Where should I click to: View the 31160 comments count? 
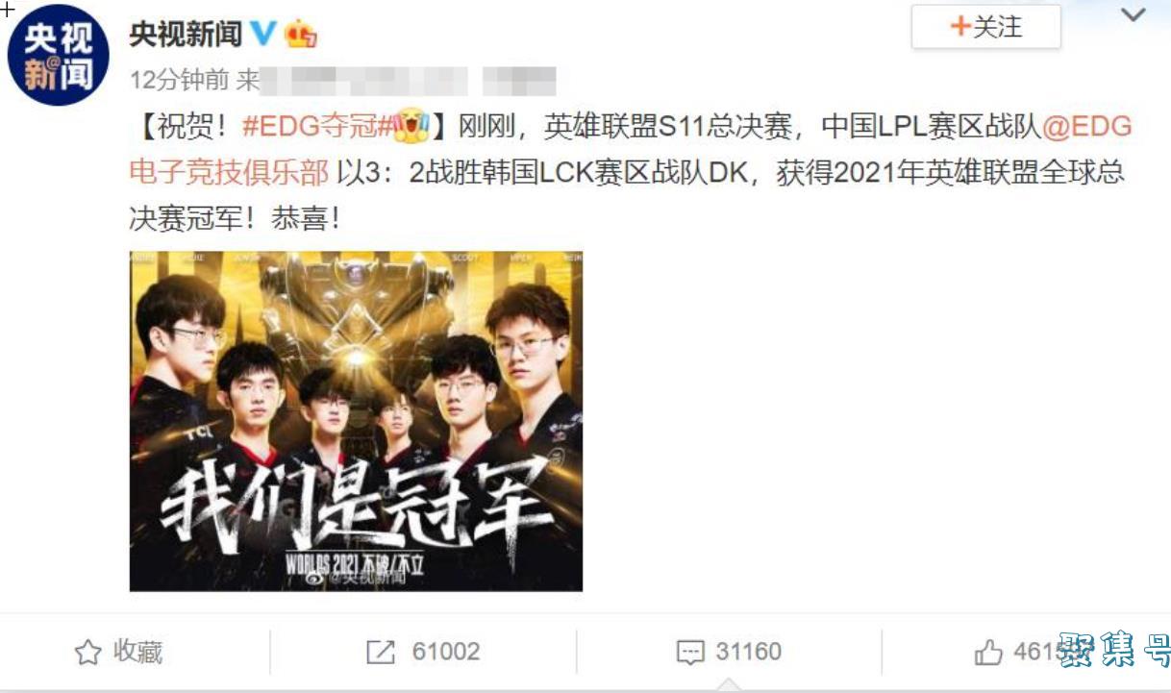pos(748,653)
